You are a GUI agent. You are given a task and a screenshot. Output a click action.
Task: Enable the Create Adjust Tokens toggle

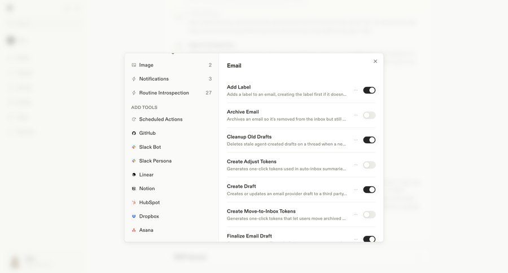[x=369, y=165]
